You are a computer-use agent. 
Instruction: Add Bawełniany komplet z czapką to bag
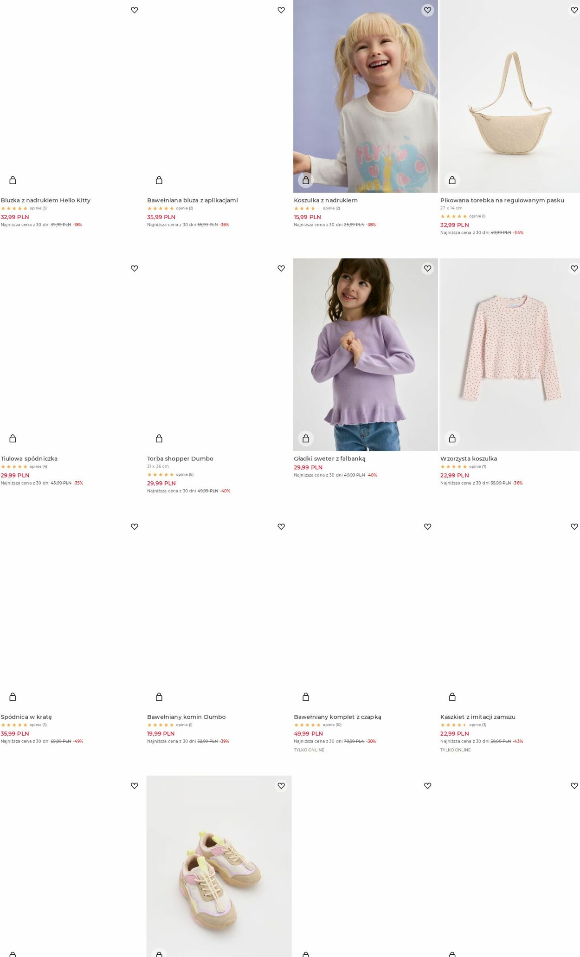click(306, 697)
